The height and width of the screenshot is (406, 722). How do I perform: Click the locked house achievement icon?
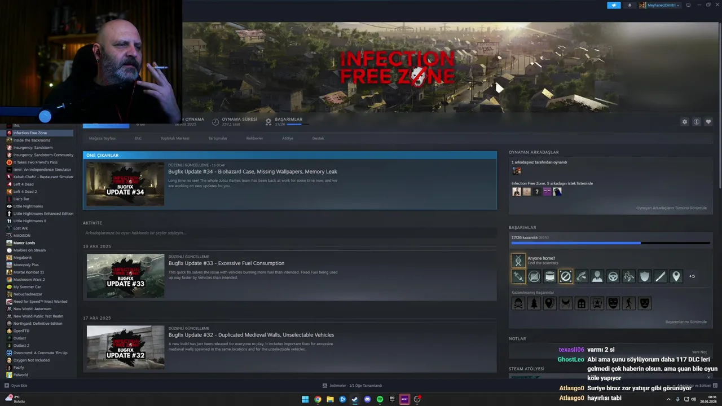tap(582, 303)
